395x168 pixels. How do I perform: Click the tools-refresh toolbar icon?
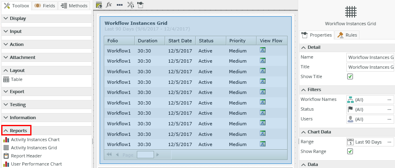pyautogui.click(x=130, y=5)
